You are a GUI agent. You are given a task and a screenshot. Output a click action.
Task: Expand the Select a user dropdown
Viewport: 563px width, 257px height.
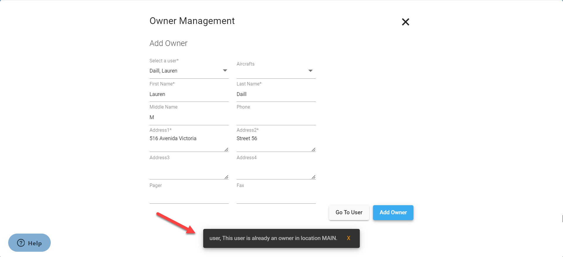(x=225, y=71)
